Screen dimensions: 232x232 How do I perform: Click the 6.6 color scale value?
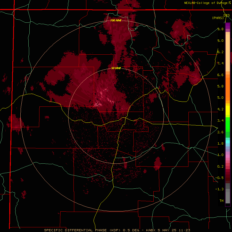[220, 75]
